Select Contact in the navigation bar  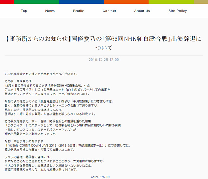tap(109, 11)
